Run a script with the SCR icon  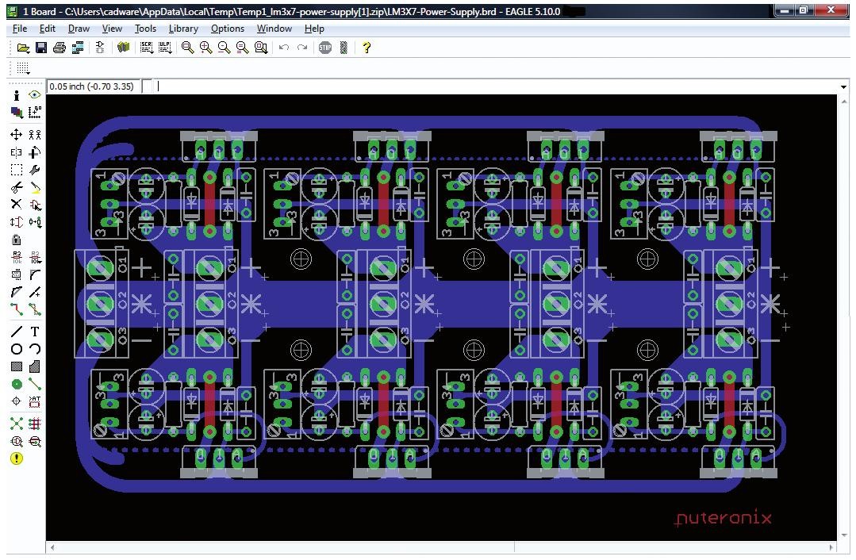146,48
